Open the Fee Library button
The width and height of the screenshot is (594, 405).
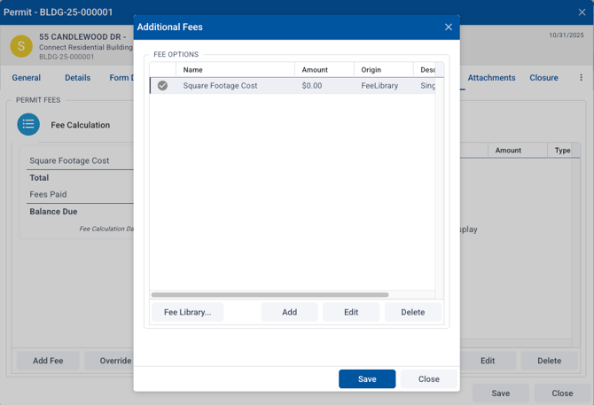[187, 312]
